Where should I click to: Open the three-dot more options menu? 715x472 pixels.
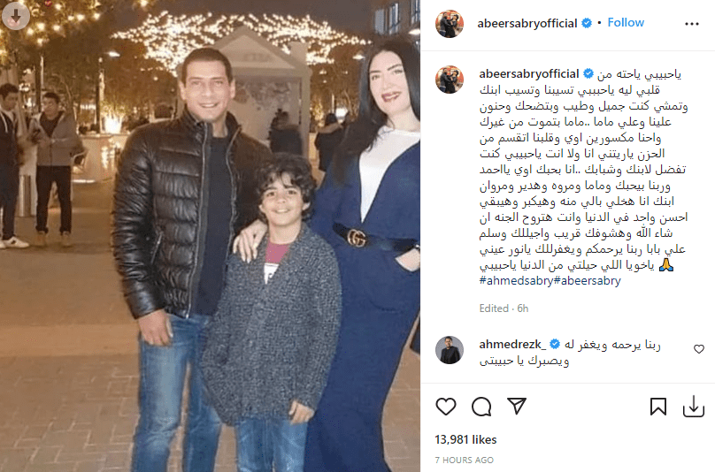(x=692, y=24)
